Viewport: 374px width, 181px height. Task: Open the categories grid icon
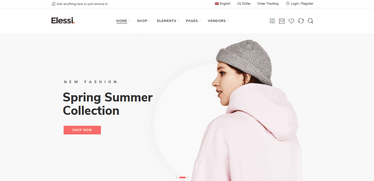coord(272,21)
